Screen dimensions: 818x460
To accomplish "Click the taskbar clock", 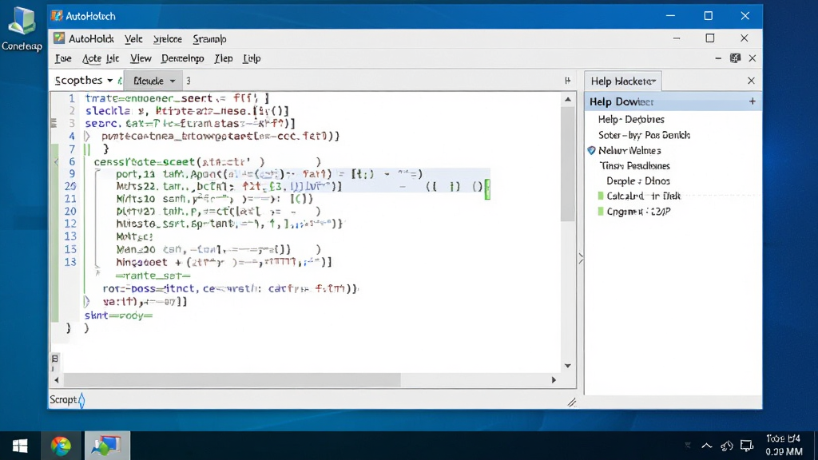I will (784, 445).
